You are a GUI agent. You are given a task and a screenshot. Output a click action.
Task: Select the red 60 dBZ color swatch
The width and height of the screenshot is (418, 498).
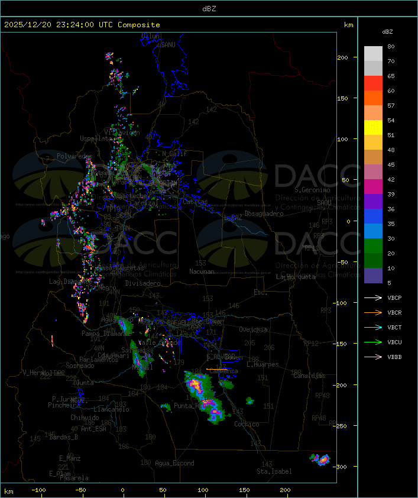373,83
